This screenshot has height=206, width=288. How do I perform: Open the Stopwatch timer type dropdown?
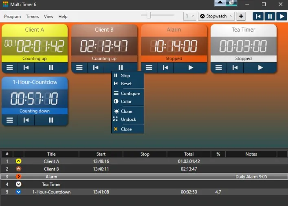pos(216,16)
